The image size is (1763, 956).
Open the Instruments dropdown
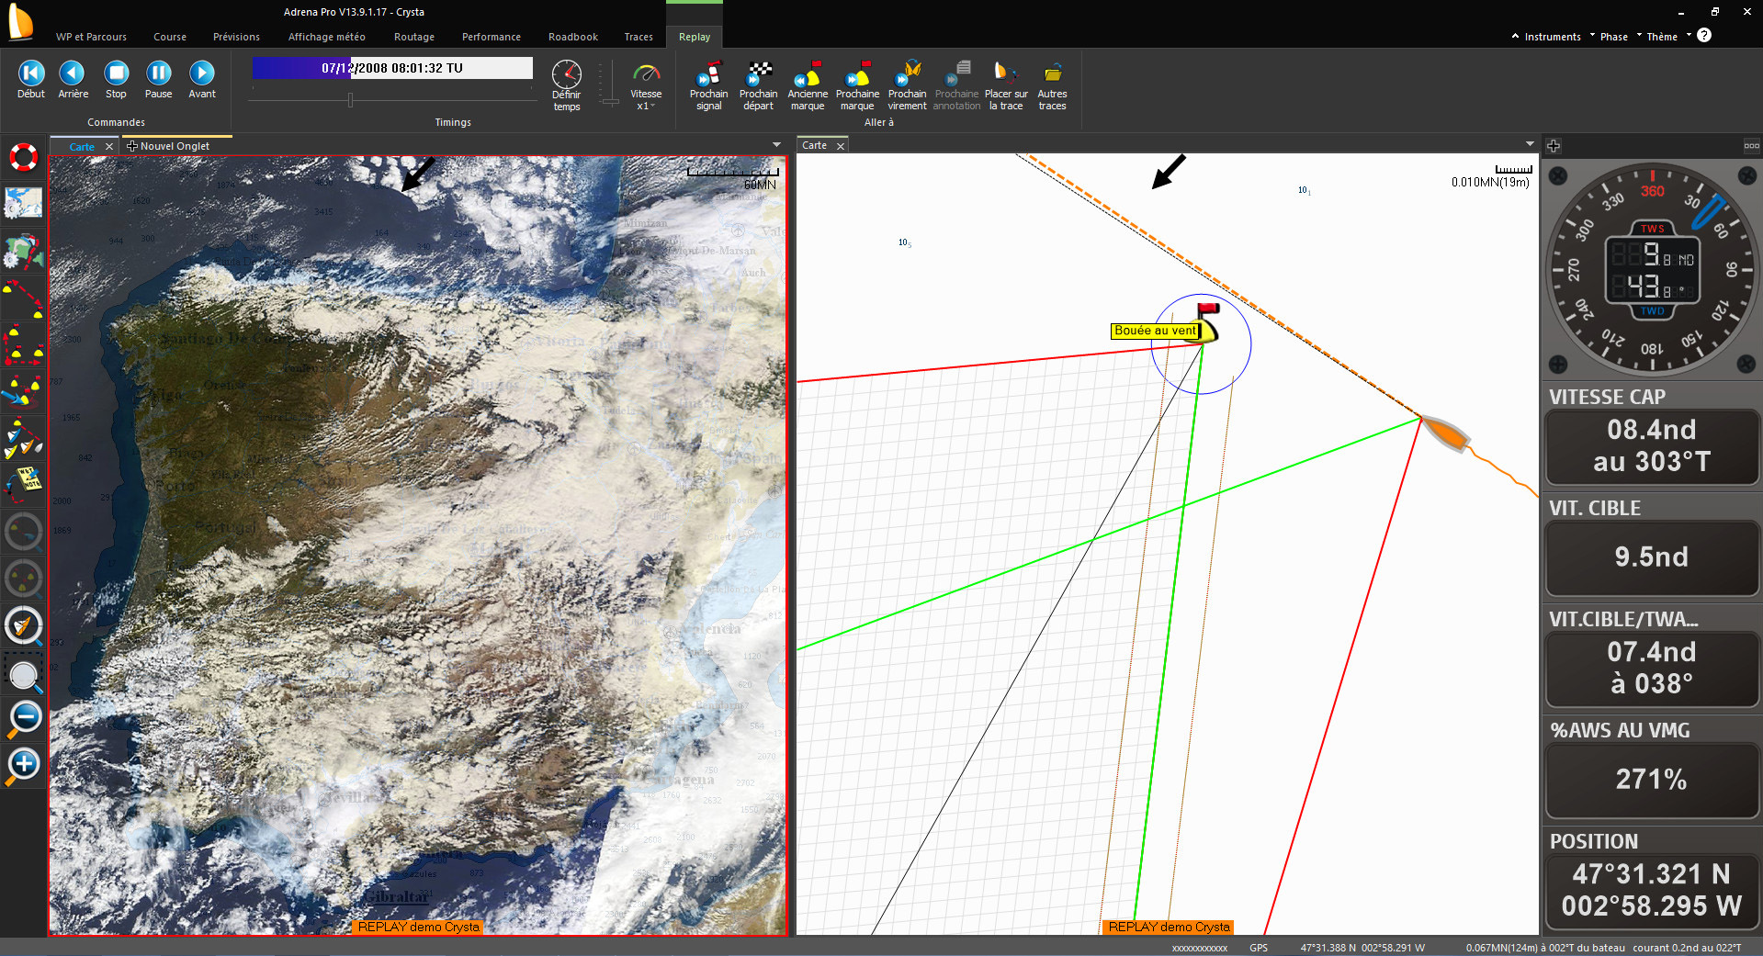click(1558, 37)
